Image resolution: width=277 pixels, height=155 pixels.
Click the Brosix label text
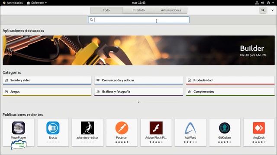(53, 138)
